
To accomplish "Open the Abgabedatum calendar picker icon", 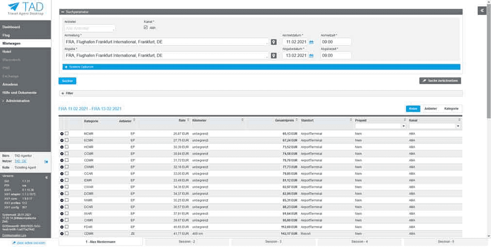I will point(311,56).
